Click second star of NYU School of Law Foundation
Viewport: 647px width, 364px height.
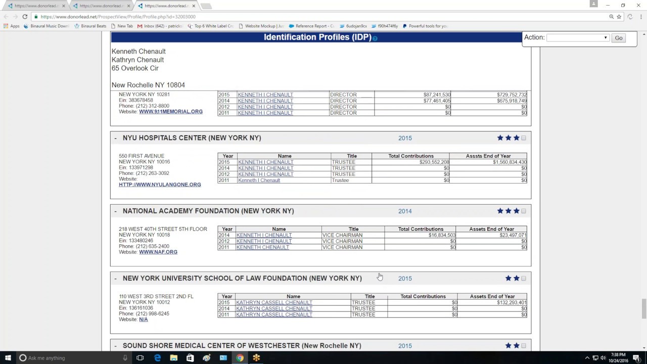click(516, 278)
